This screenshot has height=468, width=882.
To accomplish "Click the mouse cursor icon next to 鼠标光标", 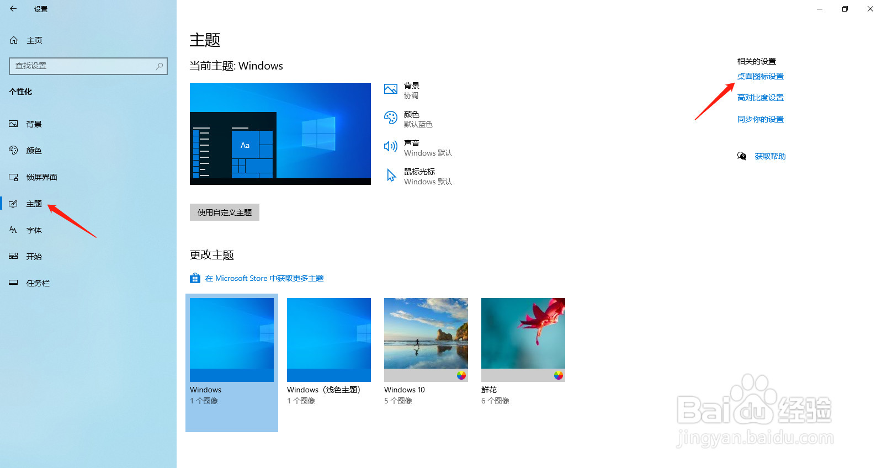I will [x=391, y=175].
